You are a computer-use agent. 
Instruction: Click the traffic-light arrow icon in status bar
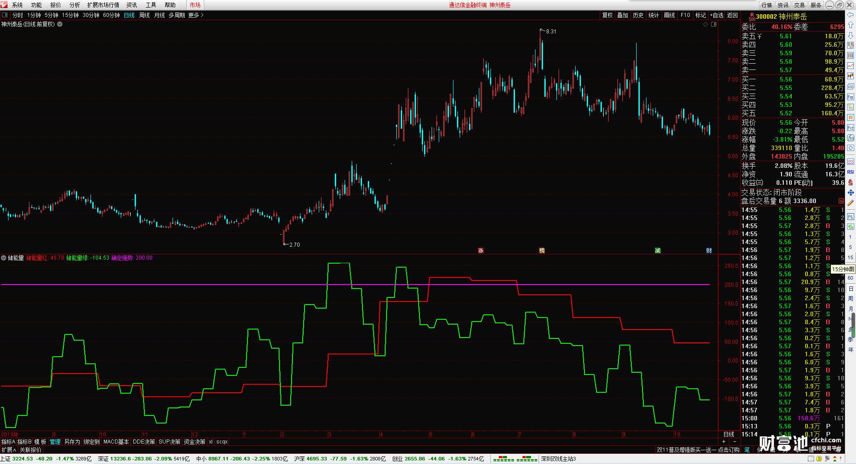coord(835,459)
